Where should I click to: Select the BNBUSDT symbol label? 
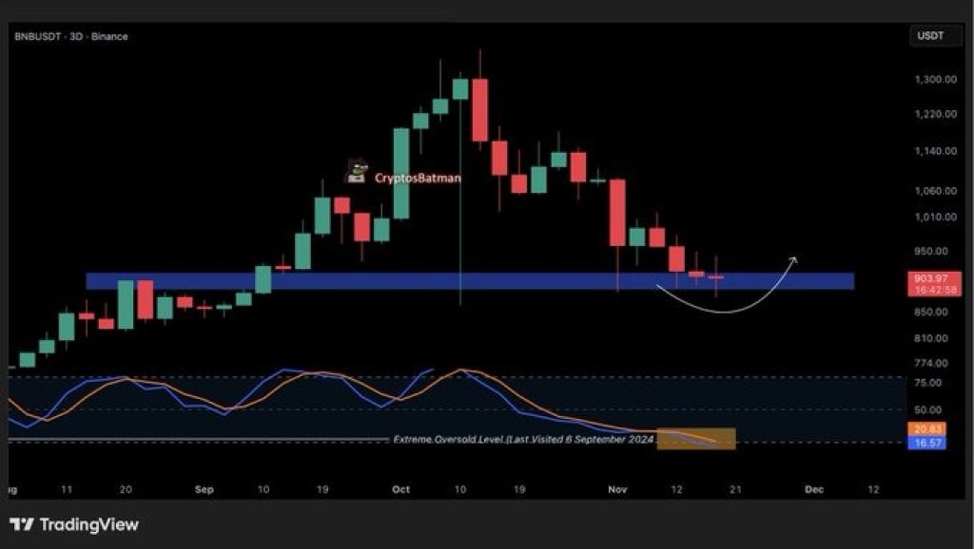(x=37, y=36)
